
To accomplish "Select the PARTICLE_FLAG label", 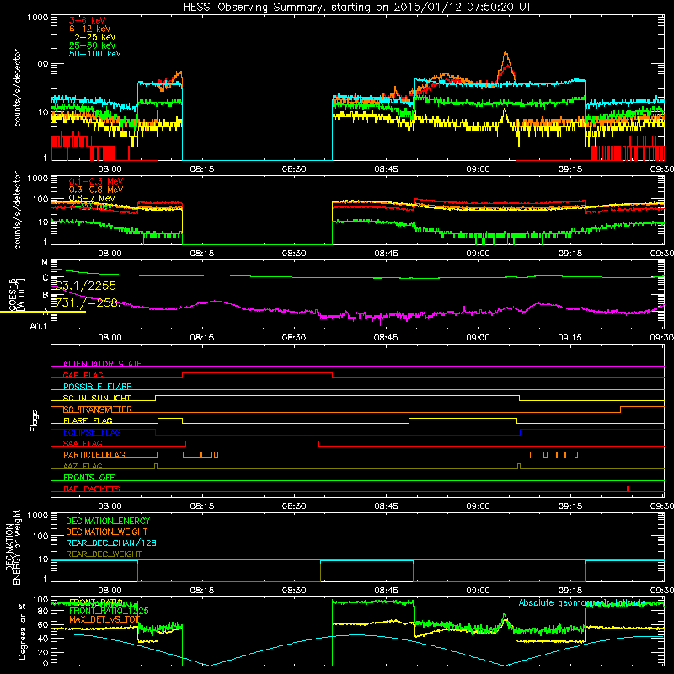I will point(94,455).
